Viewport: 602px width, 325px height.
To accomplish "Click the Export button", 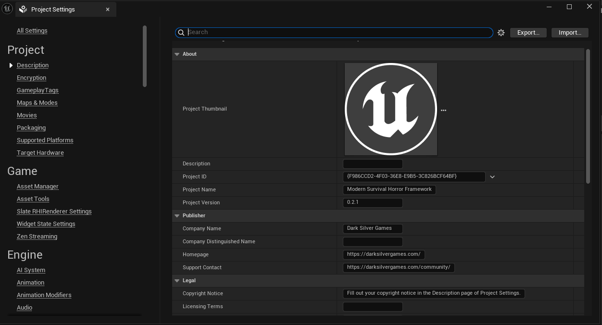I will pyautogui.click(x=528, y=33).
